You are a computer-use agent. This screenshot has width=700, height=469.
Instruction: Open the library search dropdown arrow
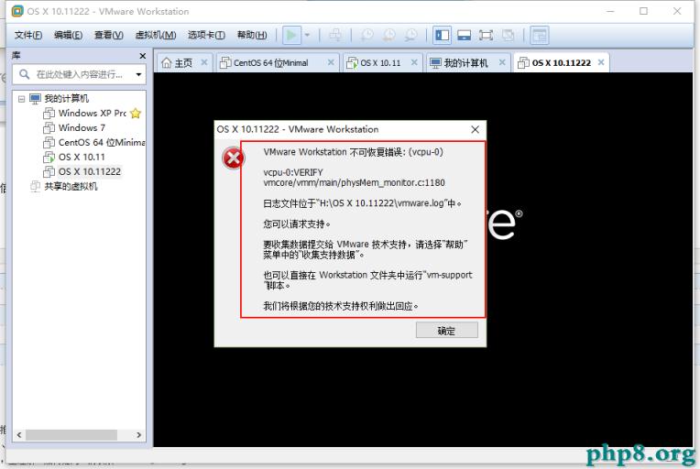tap(139, 74)
